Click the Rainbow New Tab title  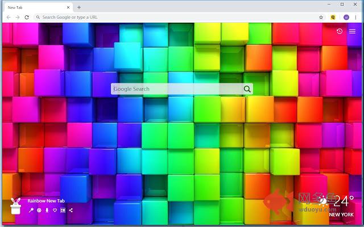point(46,201)
